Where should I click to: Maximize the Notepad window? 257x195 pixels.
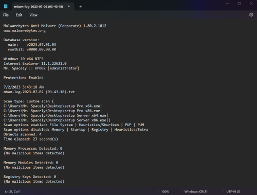tap(239, 4)
